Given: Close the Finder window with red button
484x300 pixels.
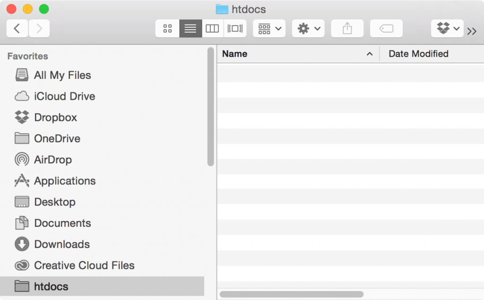Looking at the screenshot, I should [11, 9].
